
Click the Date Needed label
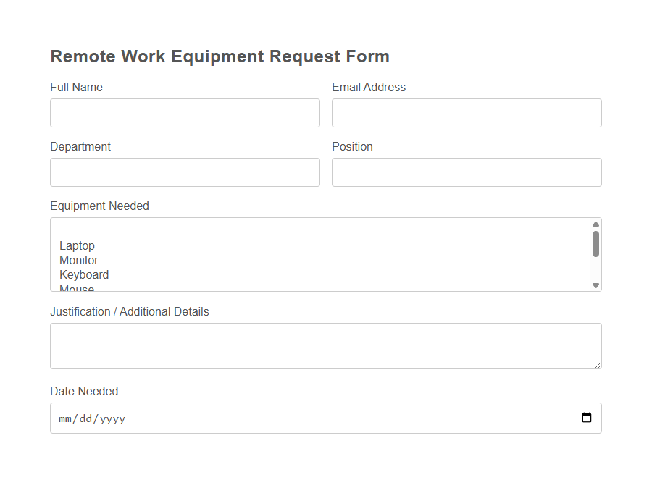click(x=84, y=391)
